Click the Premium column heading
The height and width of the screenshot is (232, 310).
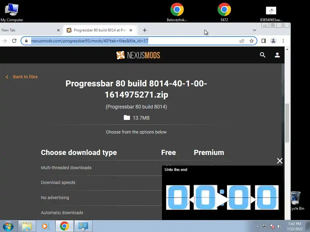tap(209, 153)
